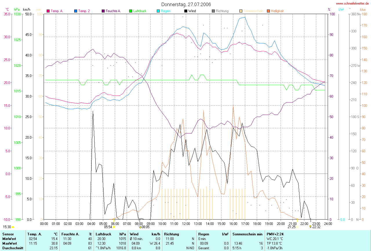Viewport: 371px width, 251px height.
Task: Click the purple Feuchte A. legend swatch
Action: [x=103, y=11]
